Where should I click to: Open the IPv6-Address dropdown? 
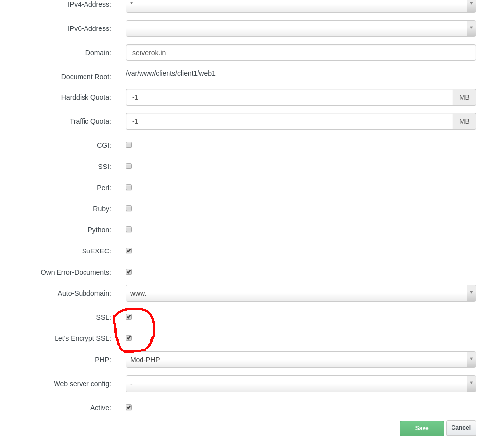(x=471, y=28)
